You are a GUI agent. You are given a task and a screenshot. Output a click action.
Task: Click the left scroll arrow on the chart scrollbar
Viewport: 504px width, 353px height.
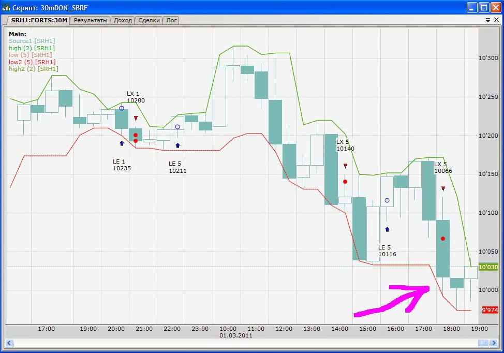tap(9, 343)
